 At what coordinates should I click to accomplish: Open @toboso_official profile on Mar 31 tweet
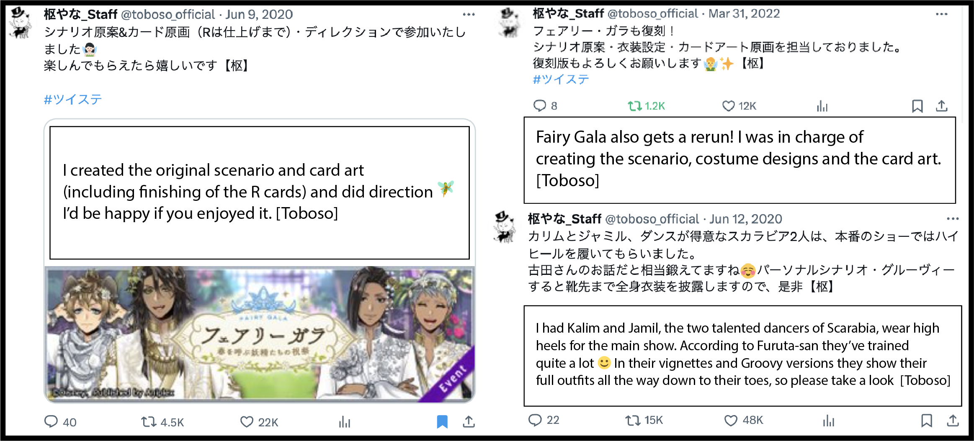click(x=652, y=14)
